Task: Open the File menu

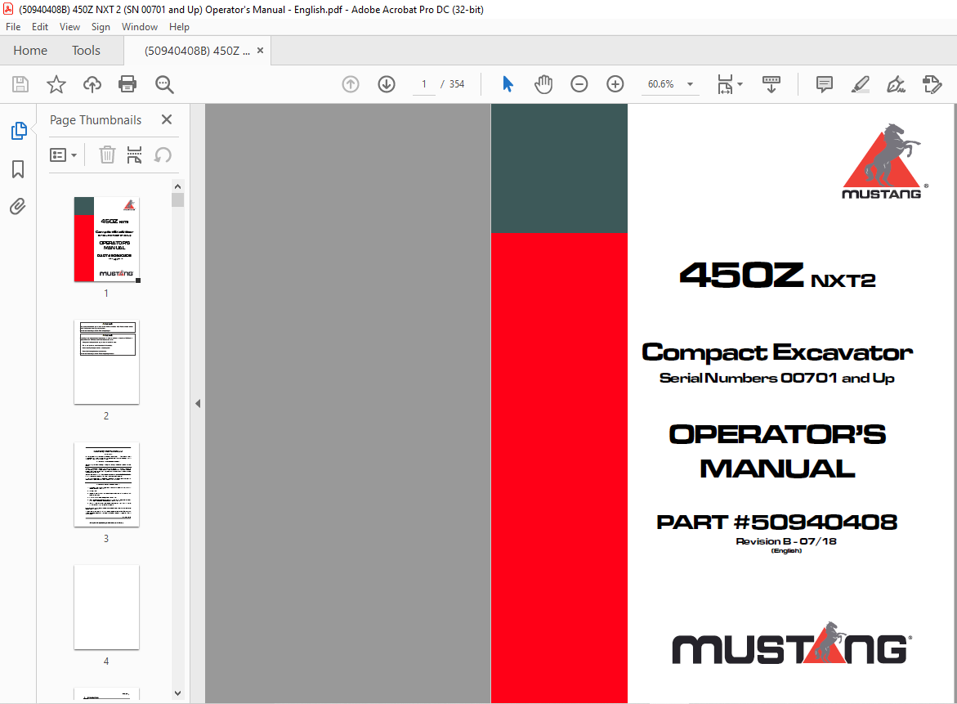Action: (13, 27)
